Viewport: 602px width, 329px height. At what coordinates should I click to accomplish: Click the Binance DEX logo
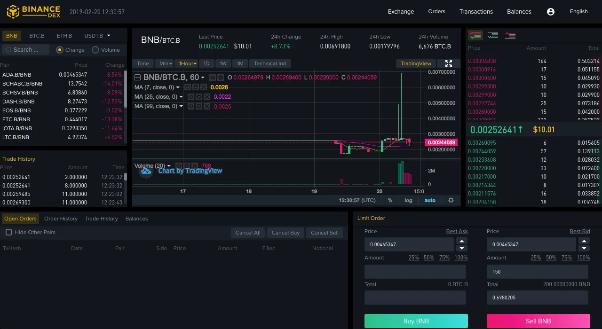pos(33,11)
